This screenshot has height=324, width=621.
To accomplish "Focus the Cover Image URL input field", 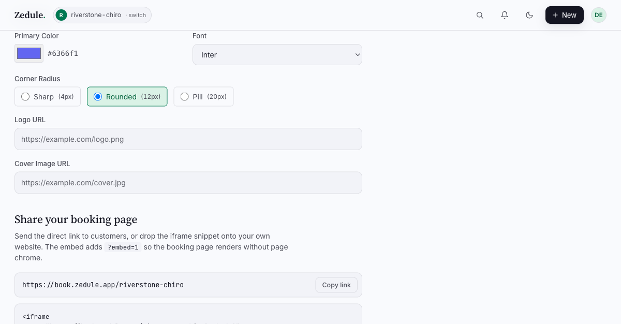I will coord(188,183).
